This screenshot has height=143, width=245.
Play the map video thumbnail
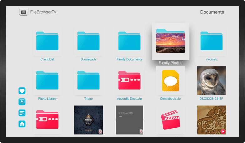click(211, 120)
